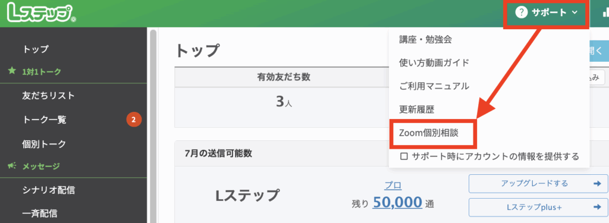Click the arrow on アップグレードする button
Image resolution: width=609 pixels, height=223 pixels.
(x=597, y=184)
